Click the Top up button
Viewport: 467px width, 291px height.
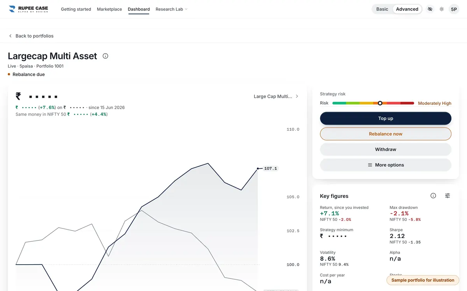[x=386, y=118]
